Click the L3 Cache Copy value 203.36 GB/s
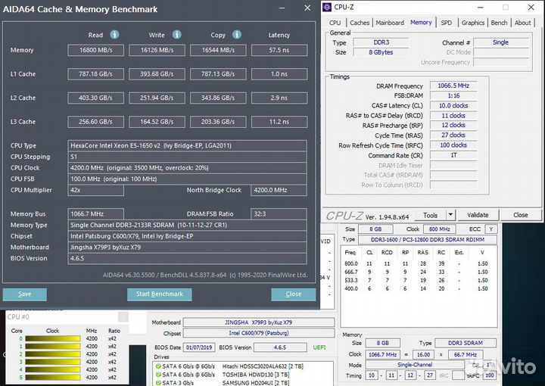 click(218, 122)
